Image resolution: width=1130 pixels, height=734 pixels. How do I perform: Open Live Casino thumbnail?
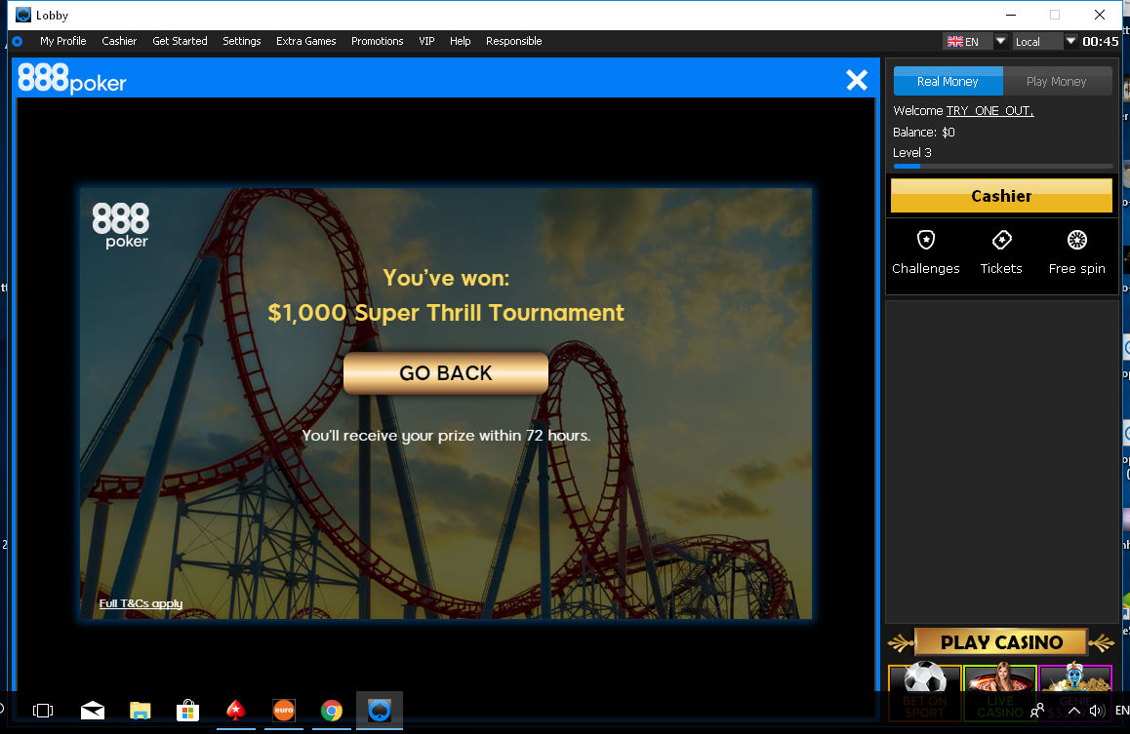point(999,692)
